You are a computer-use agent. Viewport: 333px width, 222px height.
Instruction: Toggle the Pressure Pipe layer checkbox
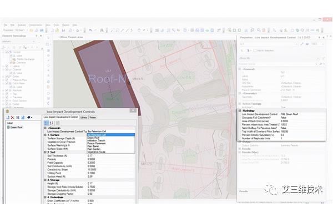click(7, 80)
